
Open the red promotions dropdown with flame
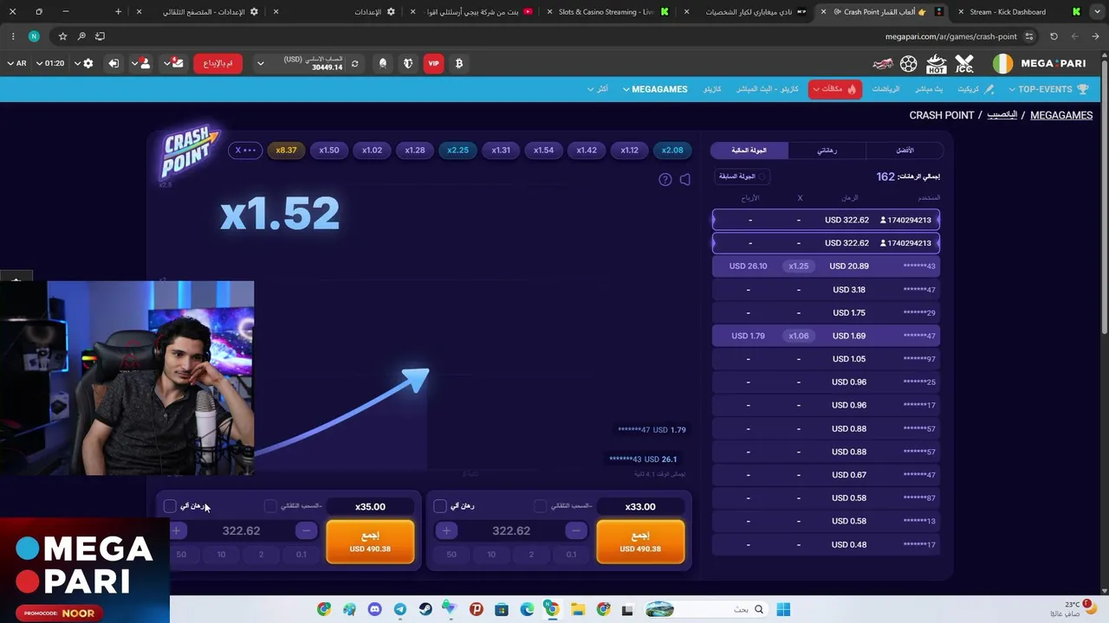pos(835,89)
